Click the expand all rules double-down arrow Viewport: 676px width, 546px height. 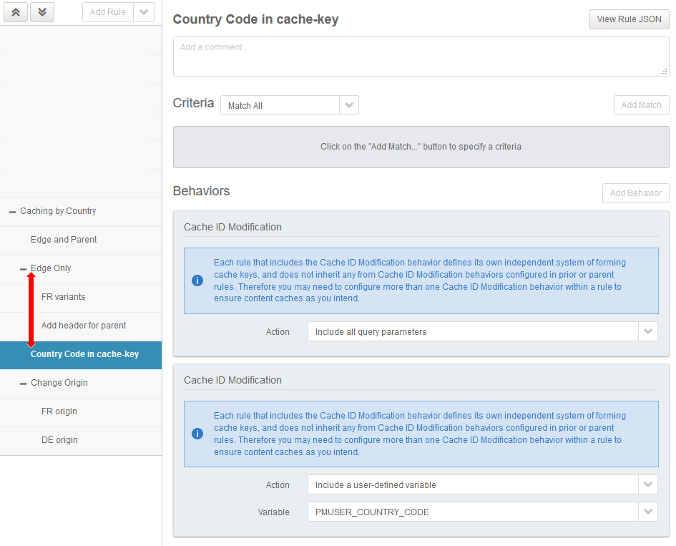pyautogui.click(x=42, y=12)
